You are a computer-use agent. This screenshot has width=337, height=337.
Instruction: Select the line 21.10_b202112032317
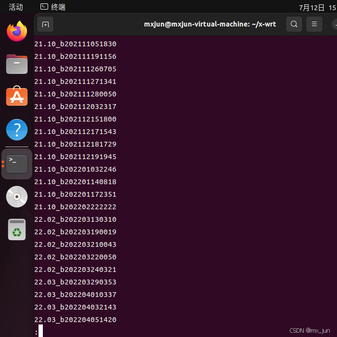pyautogui.click(x=75, y=107)
